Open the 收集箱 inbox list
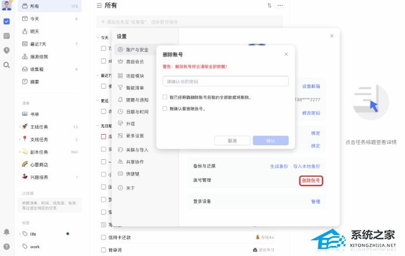 pos(50,69)
